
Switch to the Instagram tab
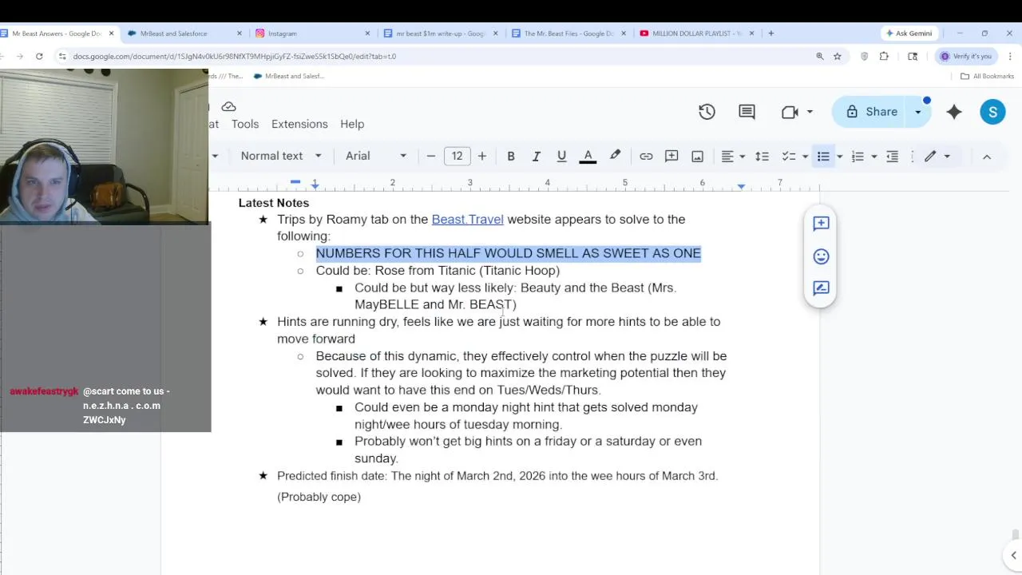pyautogui.click(x=311, y=34)
